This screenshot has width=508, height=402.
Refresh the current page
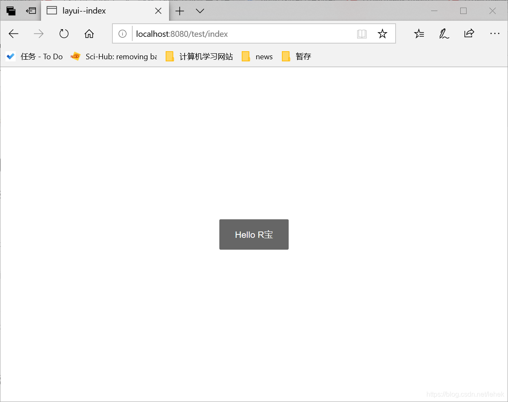click(64, 34)
